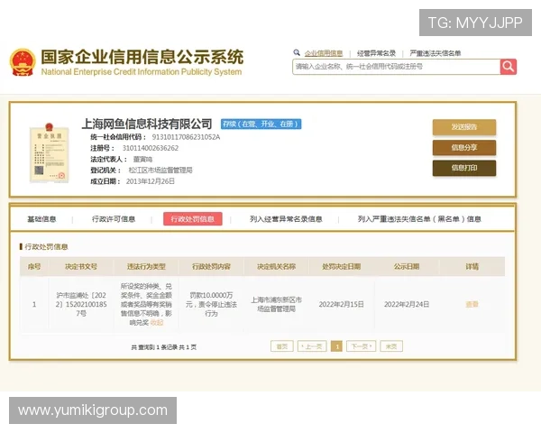Click the 违法行为类型 column header
541x433 pixels.
click(146, 267)
